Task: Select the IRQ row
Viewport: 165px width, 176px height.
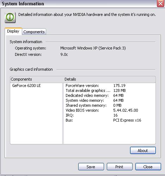Action: click(x=110, y=115)
